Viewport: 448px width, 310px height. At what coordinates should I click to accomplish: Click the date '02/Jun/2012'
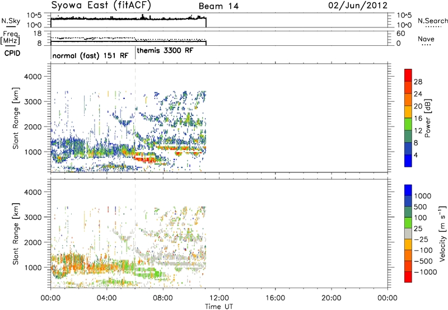358,6
